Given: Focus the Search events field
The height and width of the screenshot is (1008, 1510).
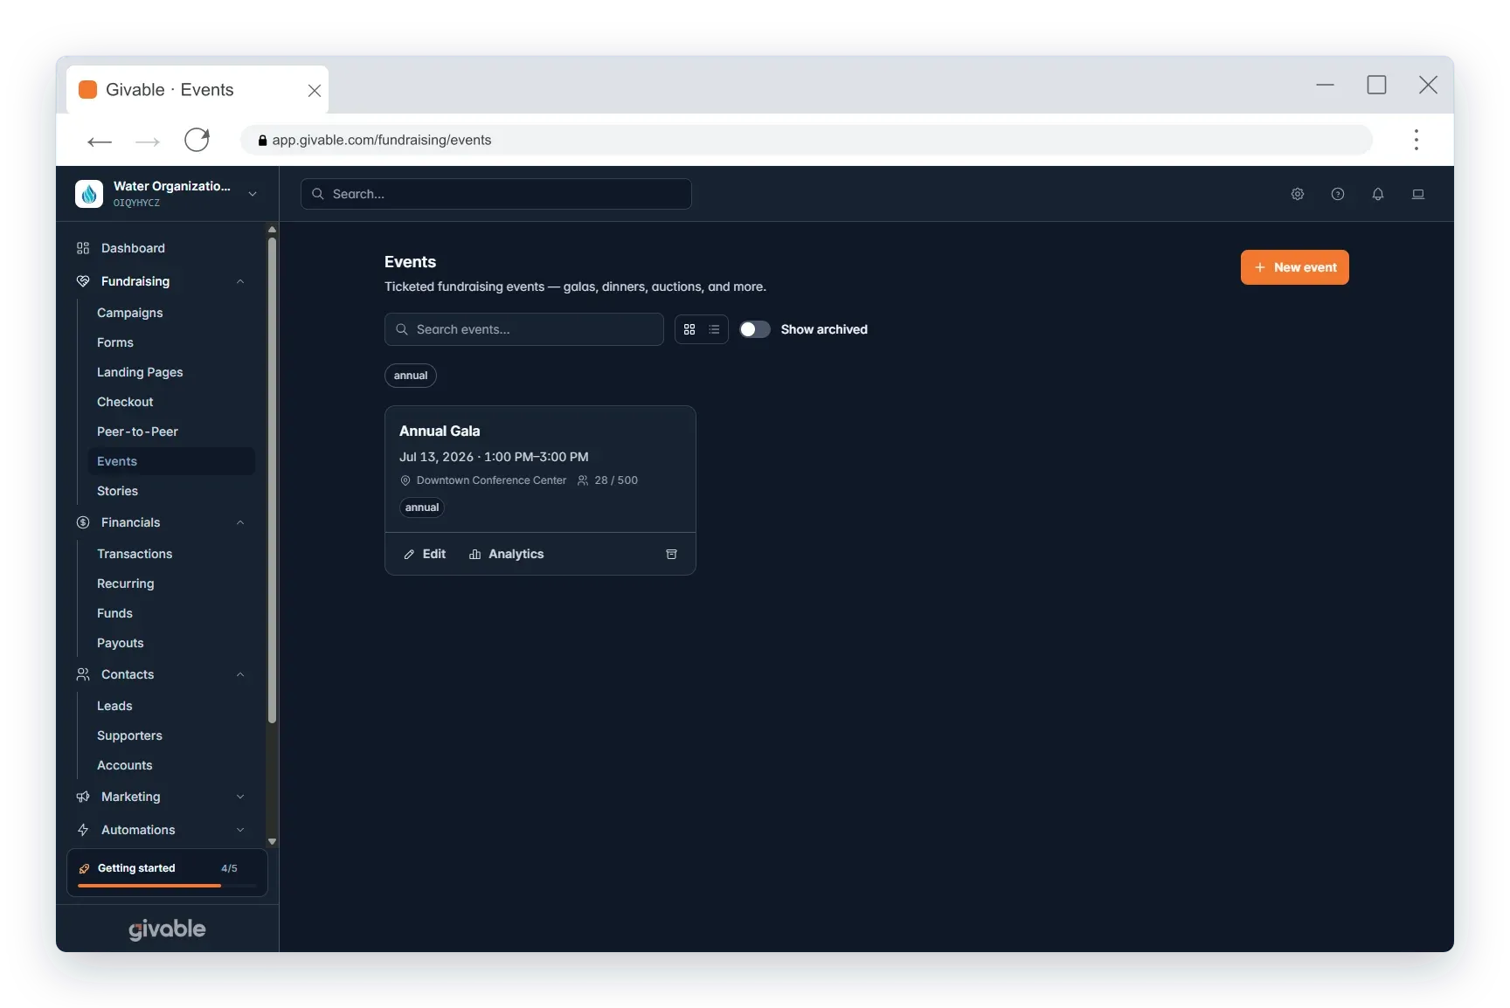Looking at the screenshot, I should [524, 329].
